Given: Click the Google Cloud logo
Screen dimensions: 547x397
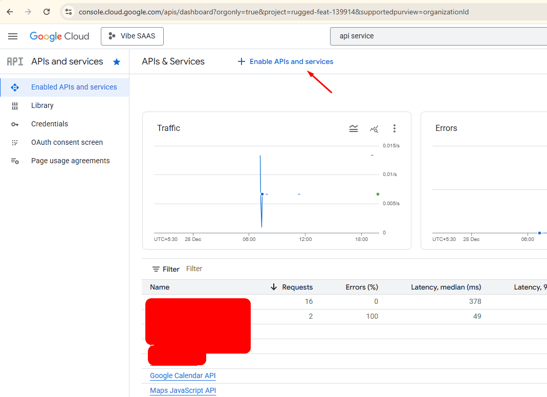Looking at the screenshot, I should 59,36.
